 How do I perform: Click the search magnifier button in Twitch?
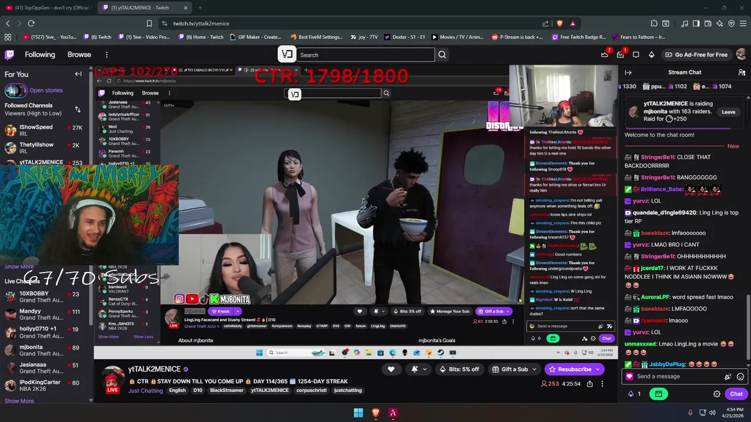pyautogui.click(x=442, y=55)
